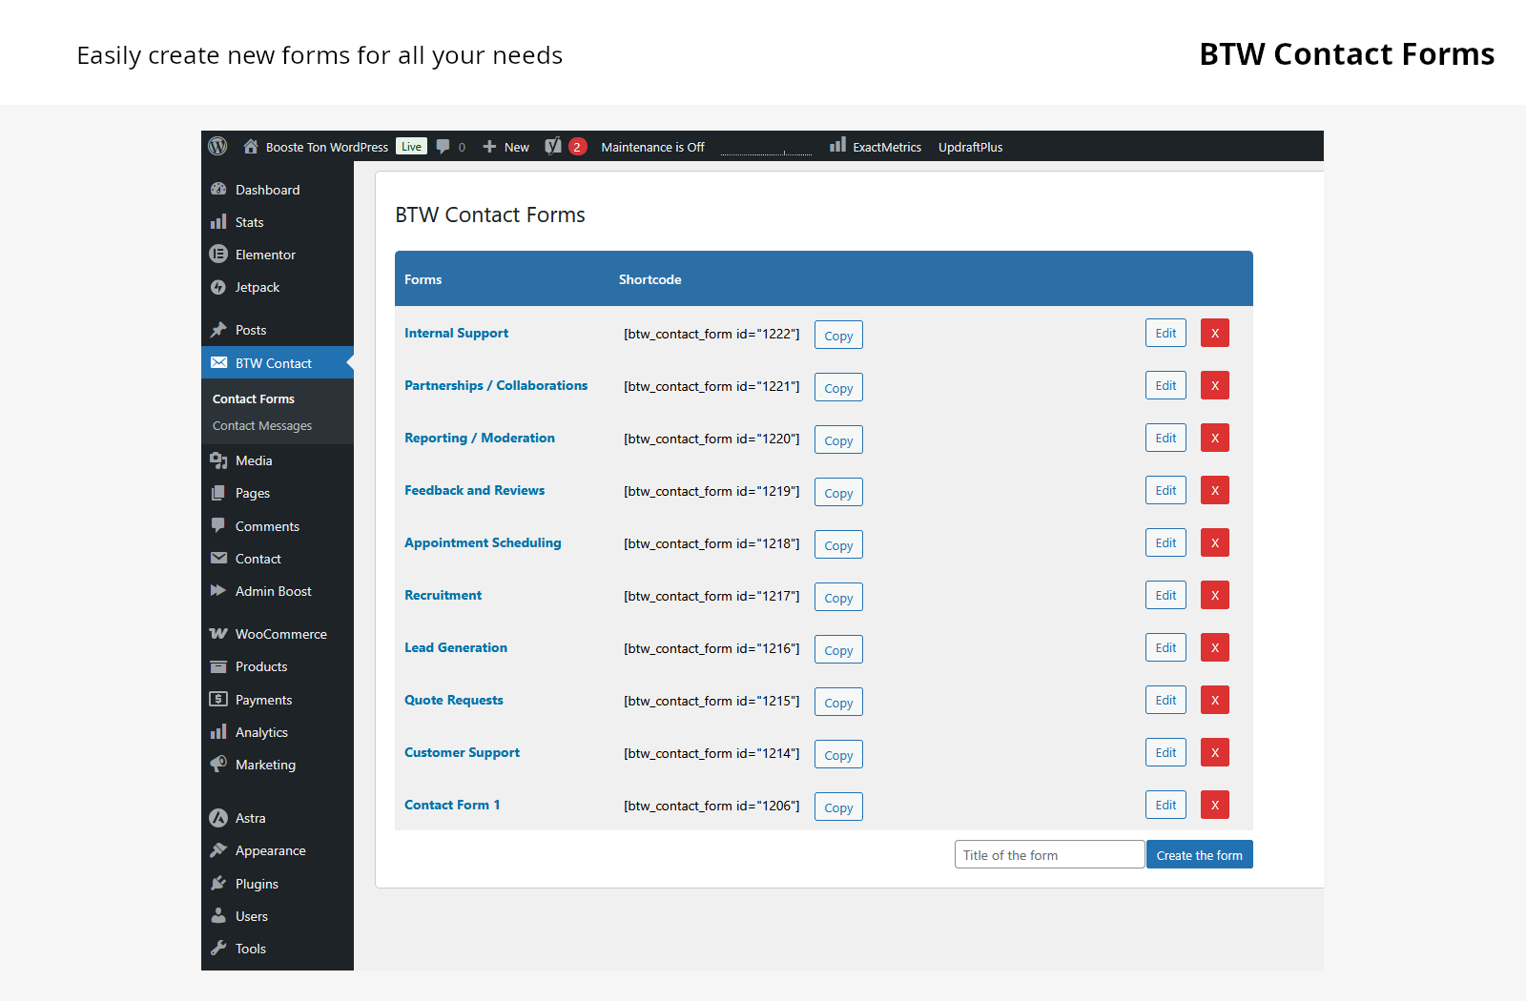Viewport: 1526px width, 1001px height.
Task: Edit the Partnerships / Collaborations form
Action: (x=1165, y=385)
